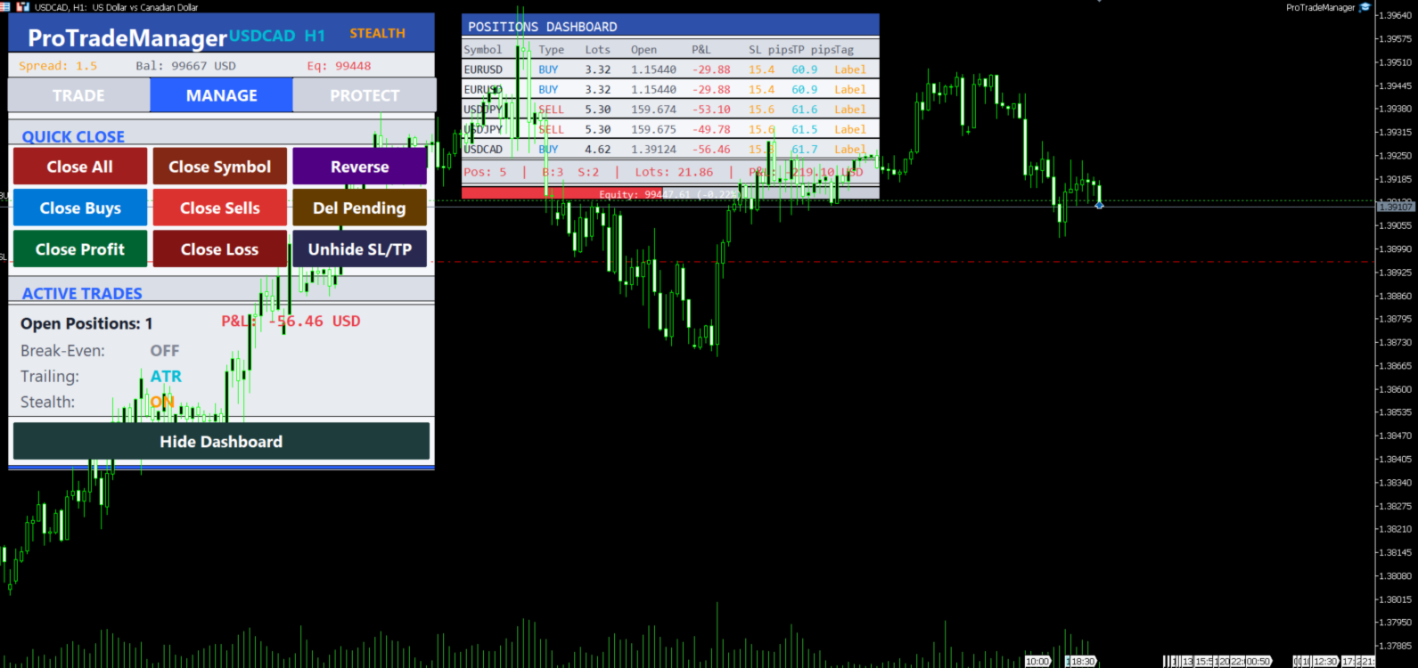Click the ProTradeManager panel title
Image resolution: width=1418 pixels, height=668 pixels.
pos(127,37)
